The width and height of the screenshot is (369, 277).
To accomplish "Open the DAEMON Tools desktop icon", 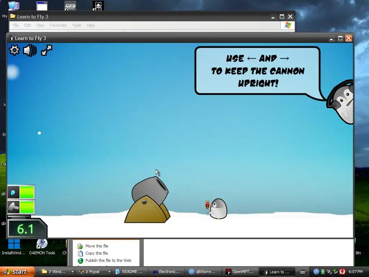I will 42,247.
